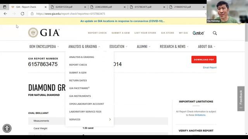Click the report number 6157863475

pyautogui.click(x=43, y=64)
